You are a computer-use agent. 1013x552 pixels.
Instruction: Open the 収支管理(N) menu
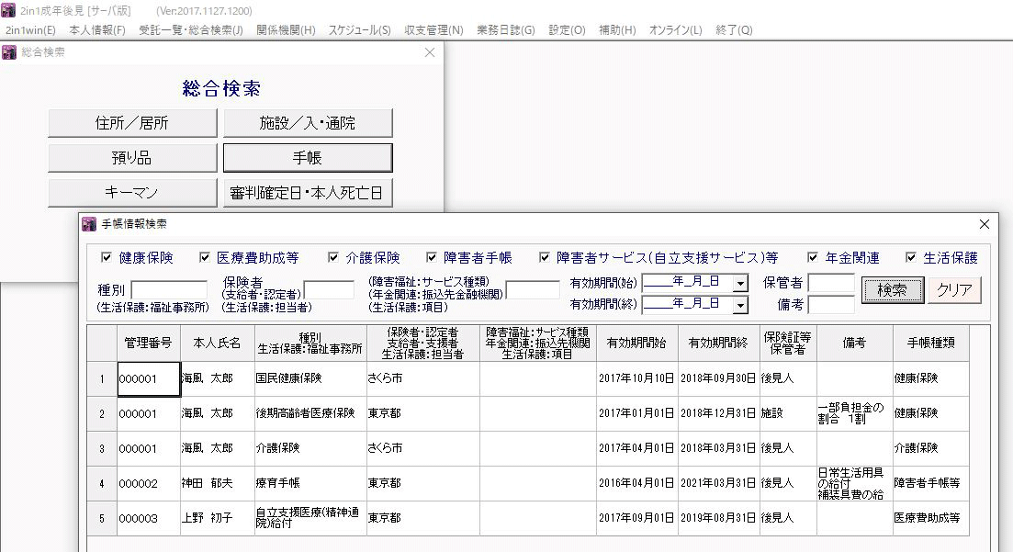click(433, 30)
